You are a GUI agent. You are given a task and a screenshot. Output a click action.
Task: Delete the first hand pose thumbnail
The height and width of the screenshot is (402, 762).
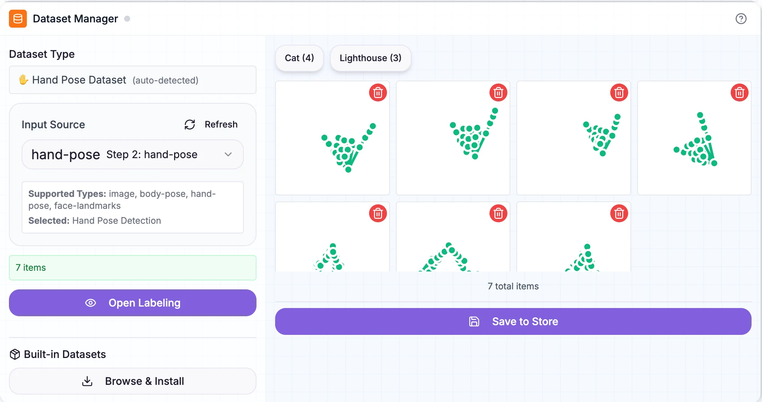point(378,92)
